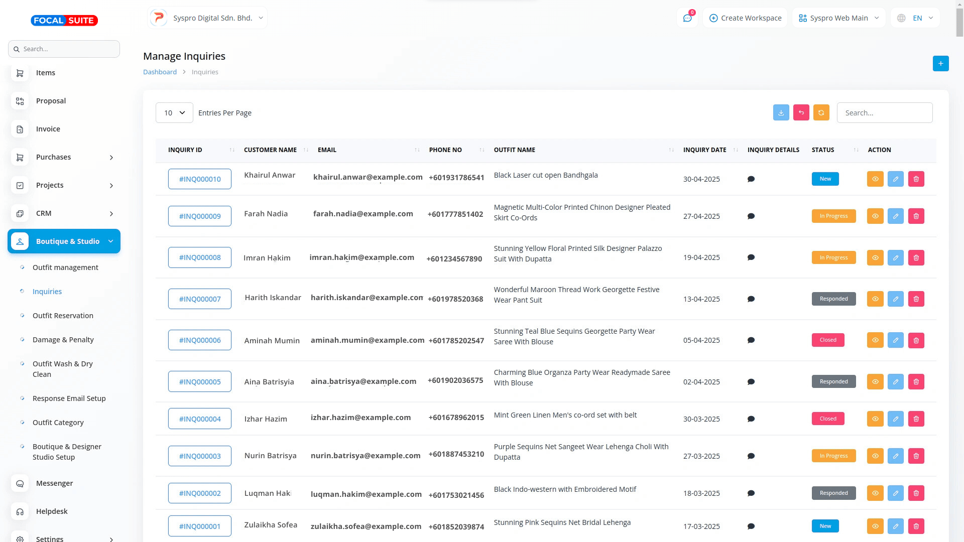The image size is (964, 542).
Task: View inquiry #INQ000010 via orange eye icon
Action: coord(875,179)
